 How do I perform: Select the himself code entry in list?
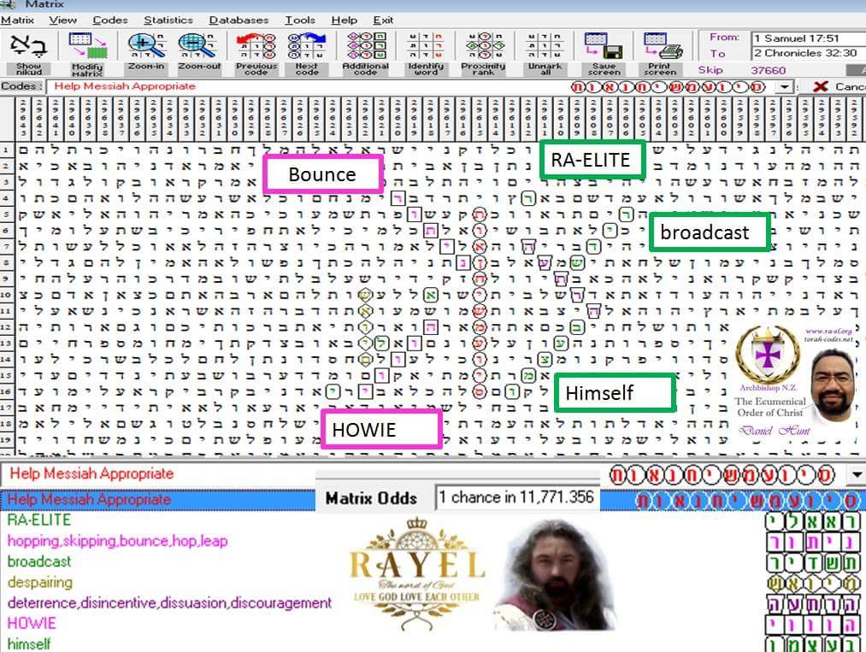click(x=29, y=643)
